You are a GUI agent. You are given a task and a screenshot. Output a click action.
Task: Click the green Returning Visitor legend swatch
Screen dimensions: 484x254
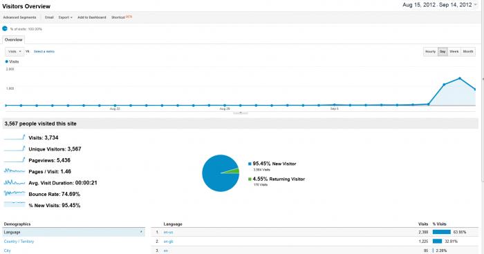pyautogui.click(x=250, y=179)
